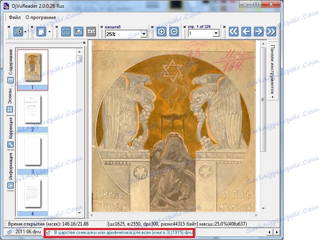Go to the next page arrow
Image resolution: width=324 pixels, height=243 pixels.
[x=259, y=32]
